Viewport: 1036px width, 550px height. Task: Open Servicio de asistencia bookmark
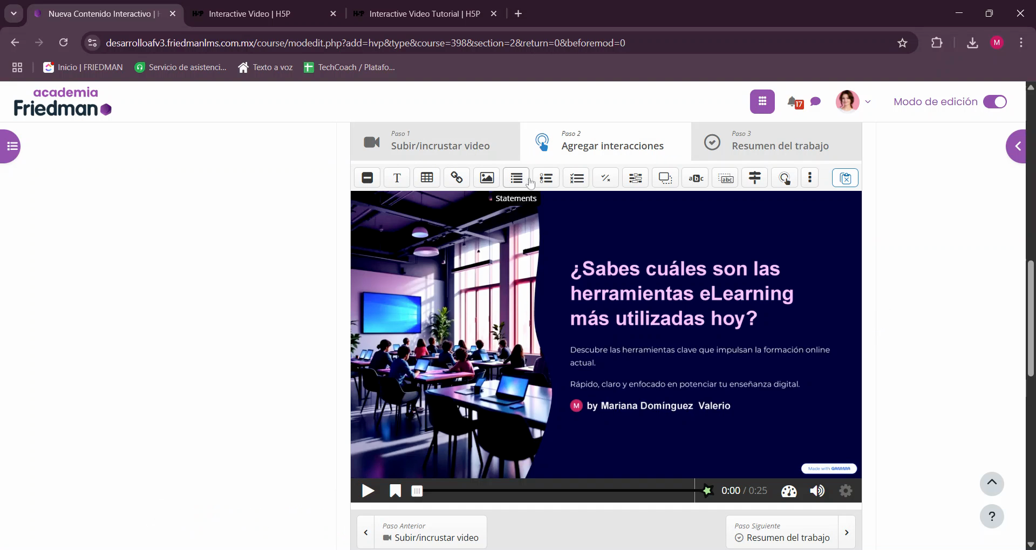[x=180, y=67]
